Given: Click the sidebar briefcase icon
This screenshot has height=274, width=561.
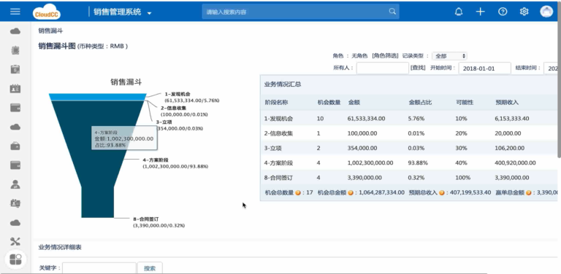Looking at the screenshot, I should 15,146.
